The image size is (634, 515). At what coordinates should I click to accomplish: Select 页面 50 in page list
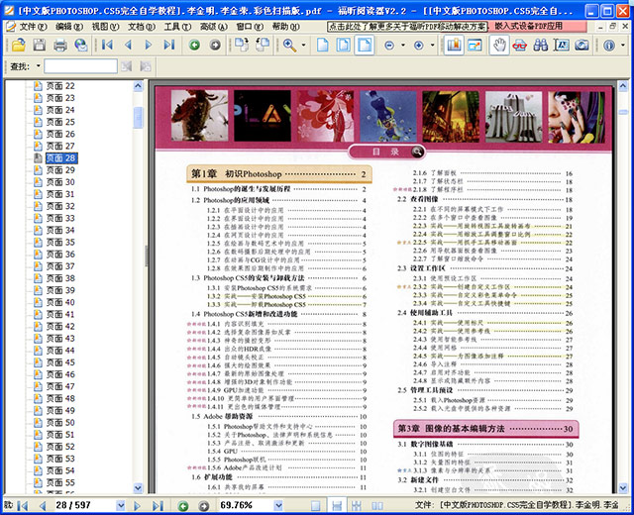[60, 423]
